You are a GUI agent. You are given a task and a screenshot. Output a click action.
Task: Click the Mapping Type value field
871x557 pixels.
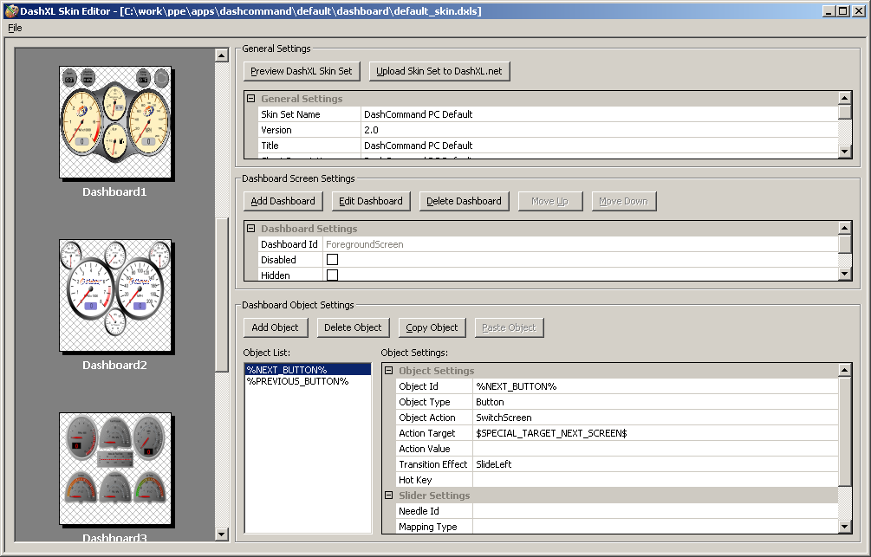655,526
